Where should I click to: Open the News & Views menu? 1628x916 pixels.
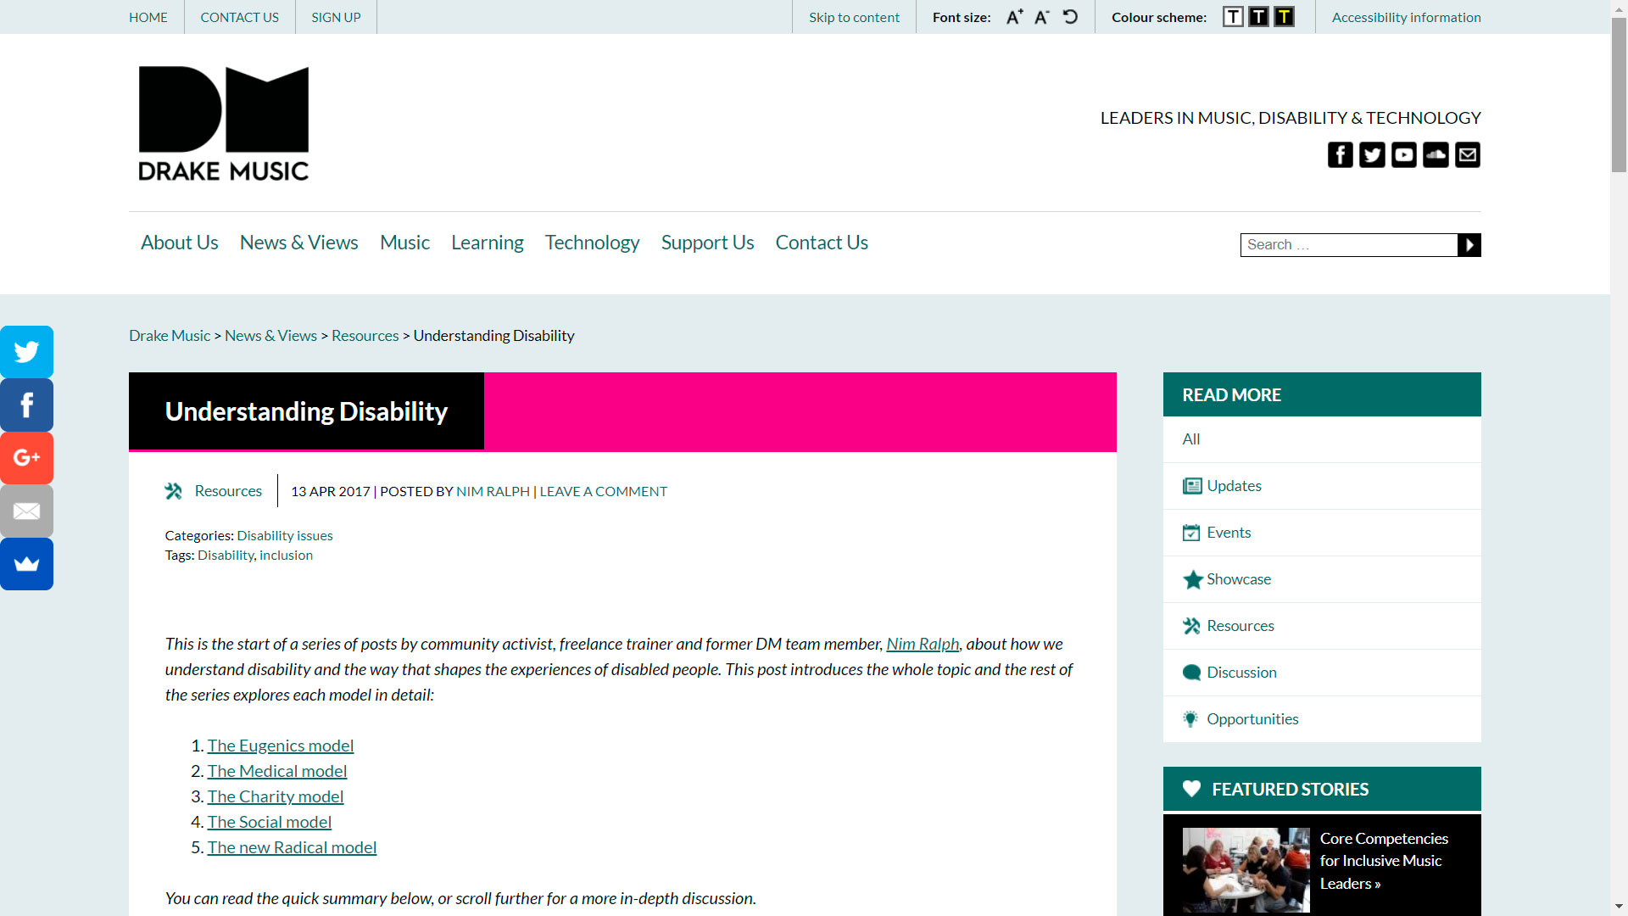(298, 243)
